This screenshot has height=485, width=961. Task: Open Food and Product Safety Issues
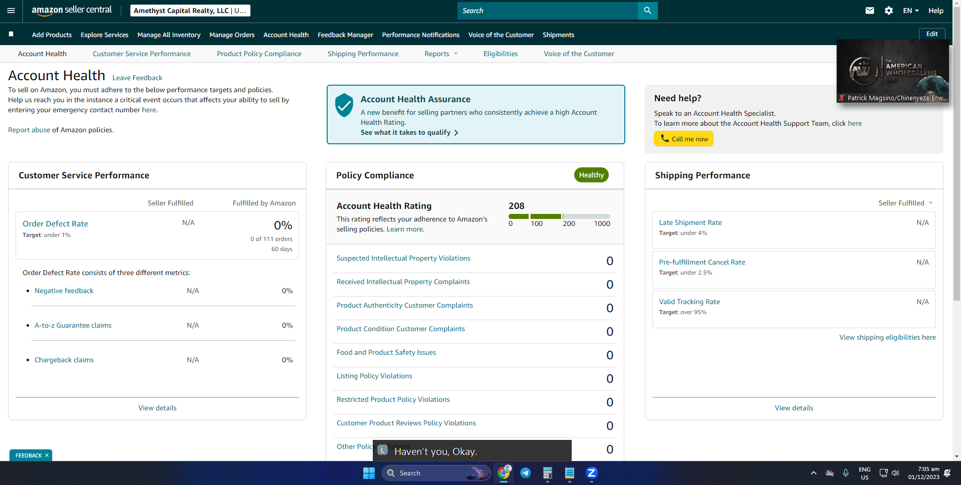click(x=386, y=352)
